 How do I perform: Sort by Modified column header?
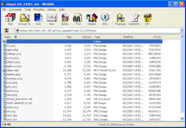133,37
